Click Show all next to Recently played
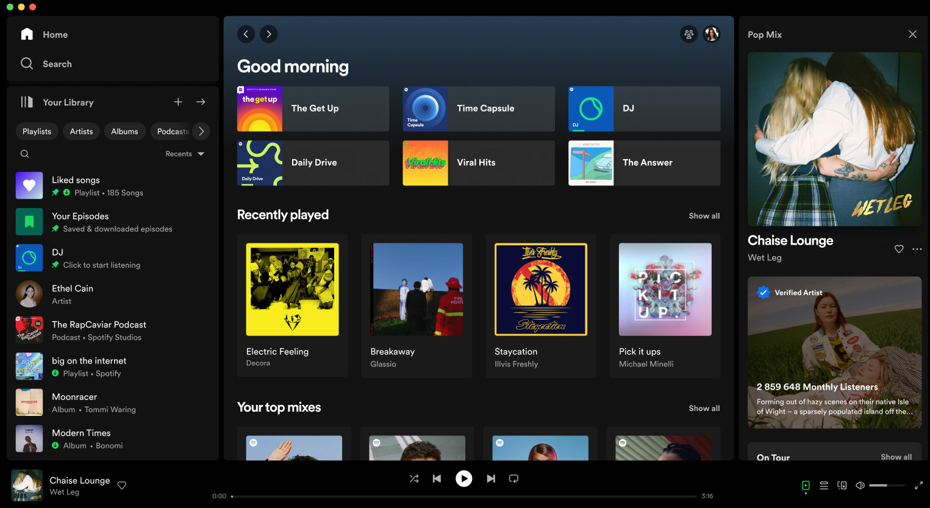This screenshot has height=508, width=930. point(704,216)
